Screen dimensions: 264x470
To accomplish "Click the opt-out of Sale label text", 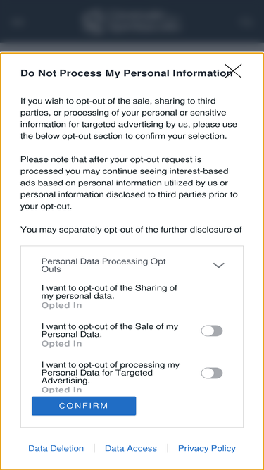I will (x=110, y=330).
